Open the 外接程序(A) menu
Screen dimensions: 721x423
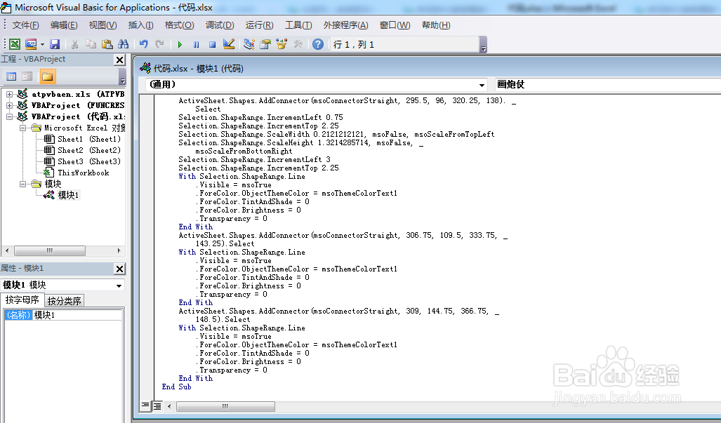(x=346, y=25)
